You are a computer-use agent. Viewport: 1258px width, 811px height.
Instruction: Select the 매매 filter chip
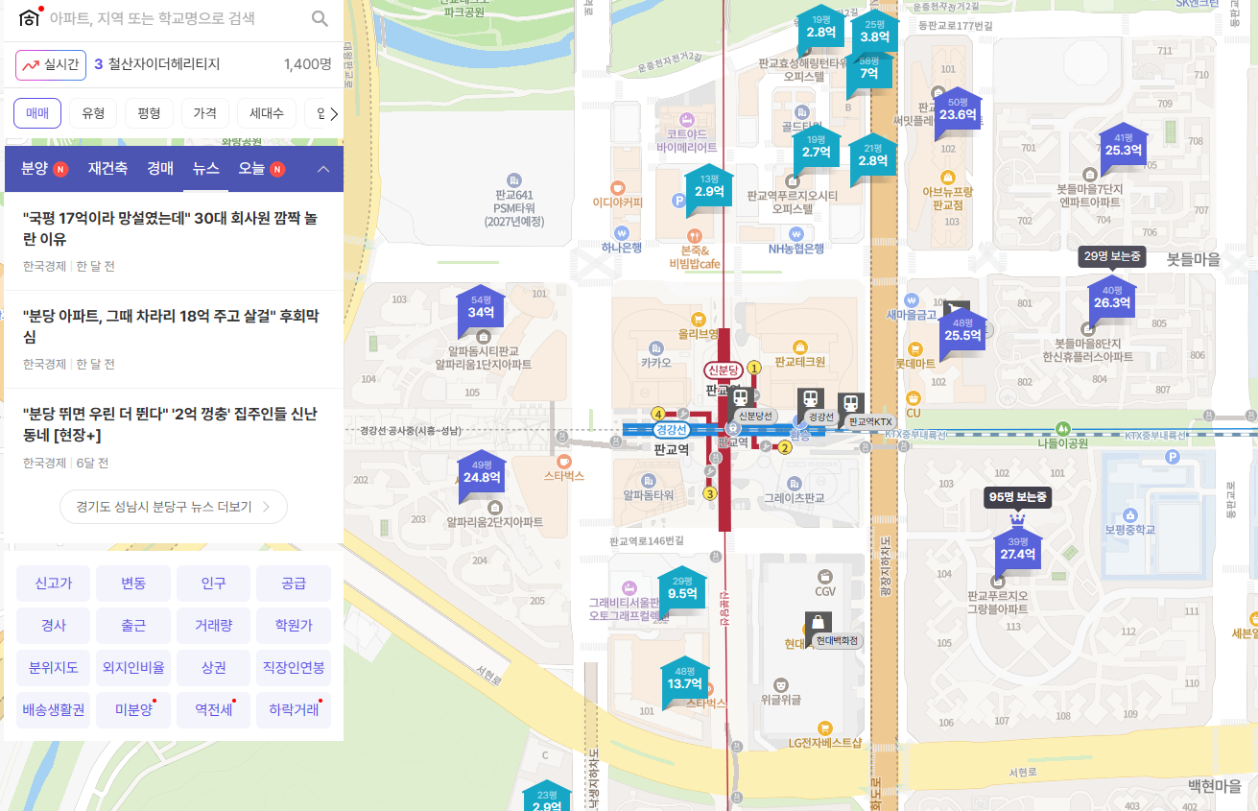[x=37, y=113]
